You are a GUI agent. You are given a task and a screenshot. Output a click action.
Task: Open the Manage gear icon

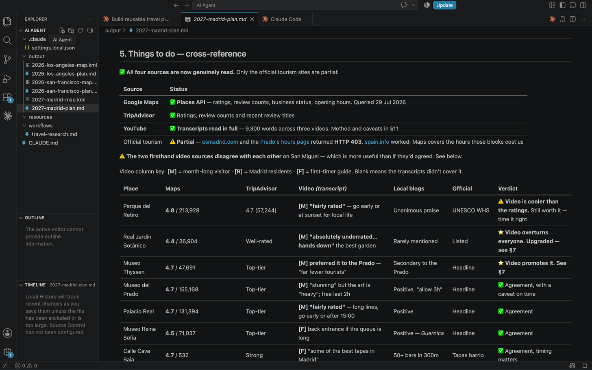point(7,352)
